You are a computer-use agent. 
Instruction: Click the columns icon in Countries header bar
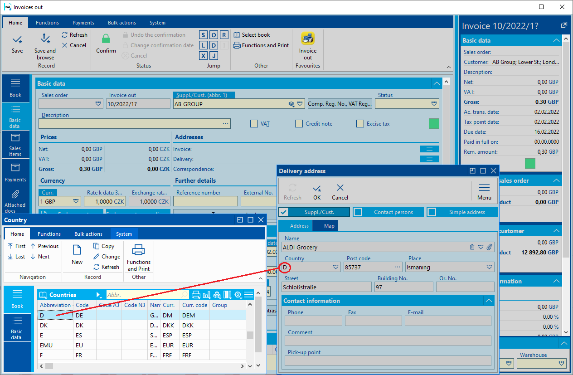pos(228,295)
